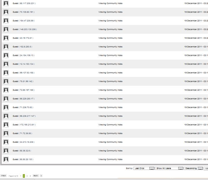Click avatar of guest 24.154.106.13
Screen dimensions: 208x180
point(6,55)
